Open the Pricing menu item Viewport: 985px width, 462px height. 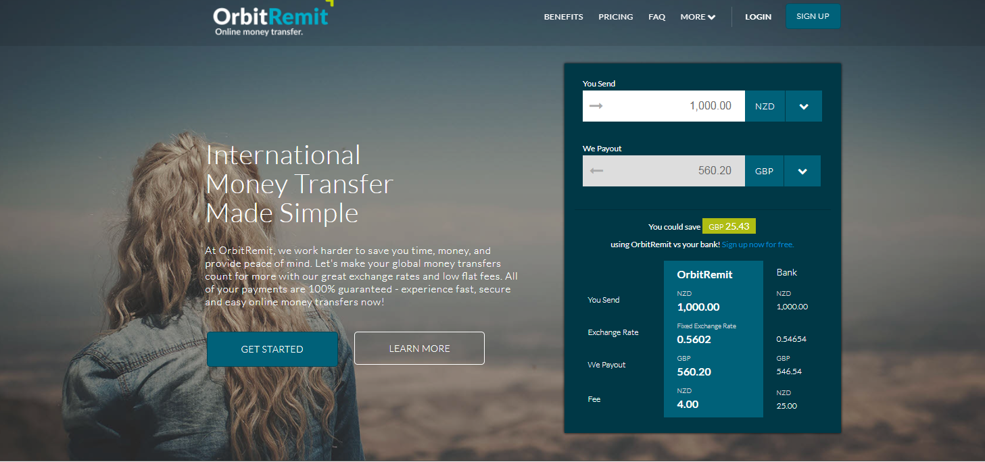615,17
